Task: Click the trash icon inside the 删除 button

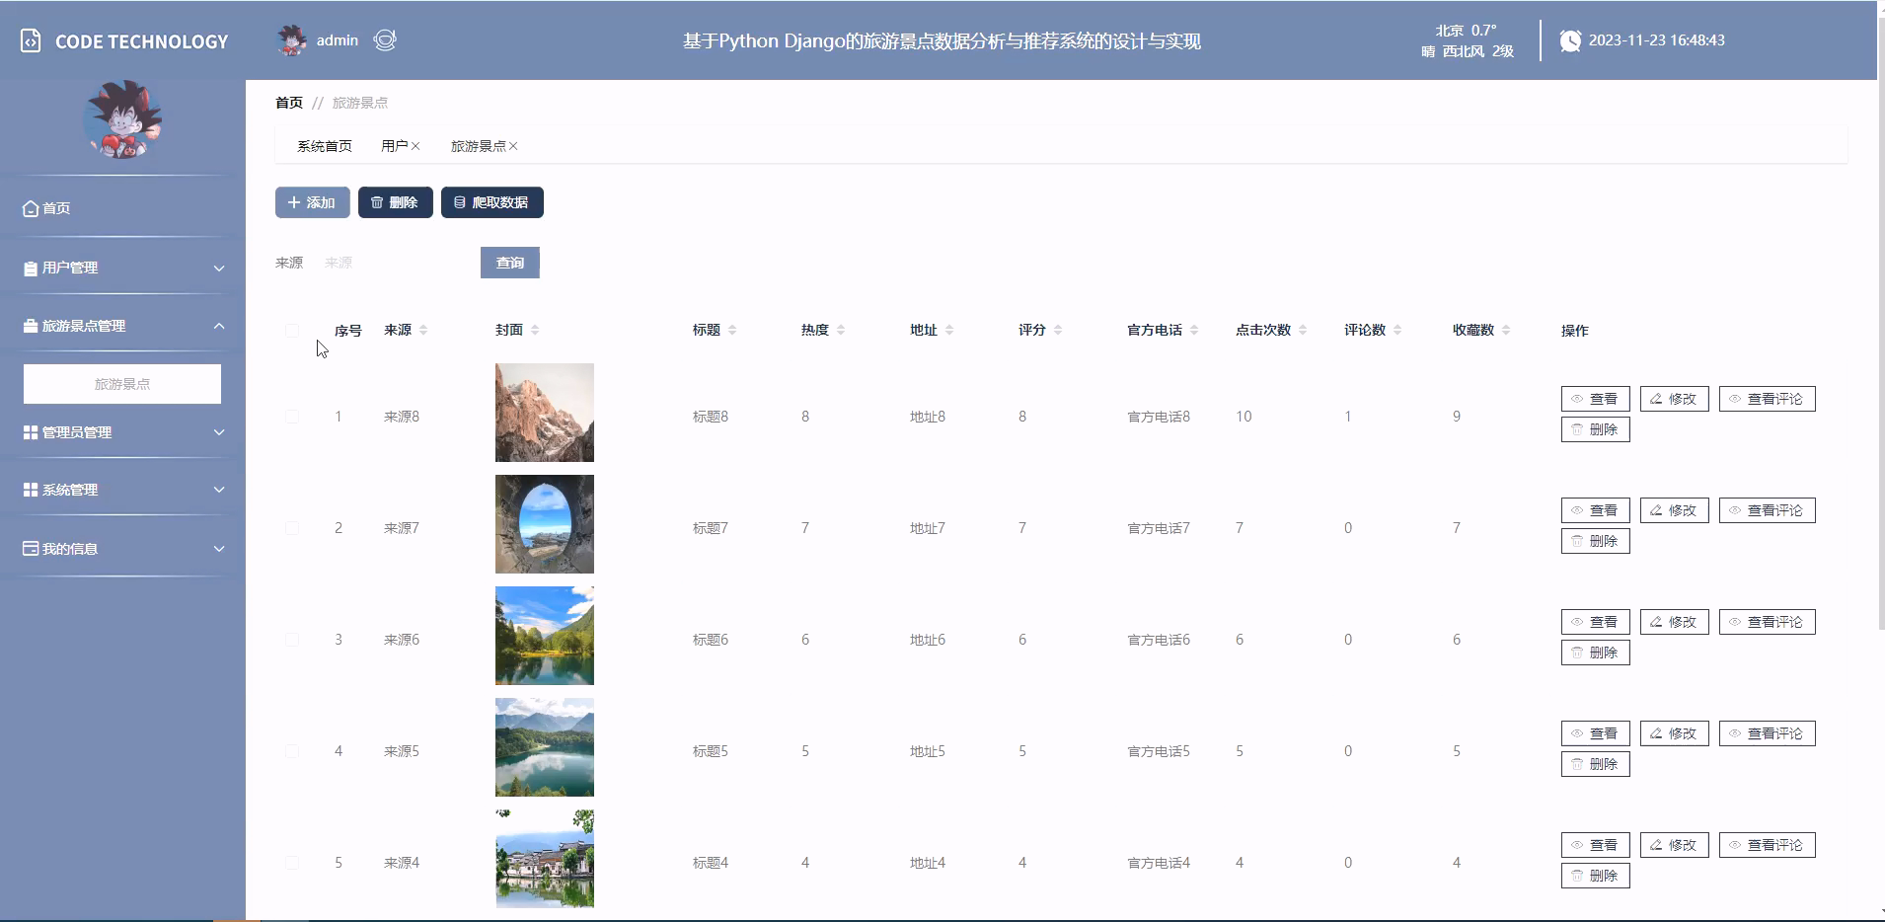Action: (x=378, y=201)
